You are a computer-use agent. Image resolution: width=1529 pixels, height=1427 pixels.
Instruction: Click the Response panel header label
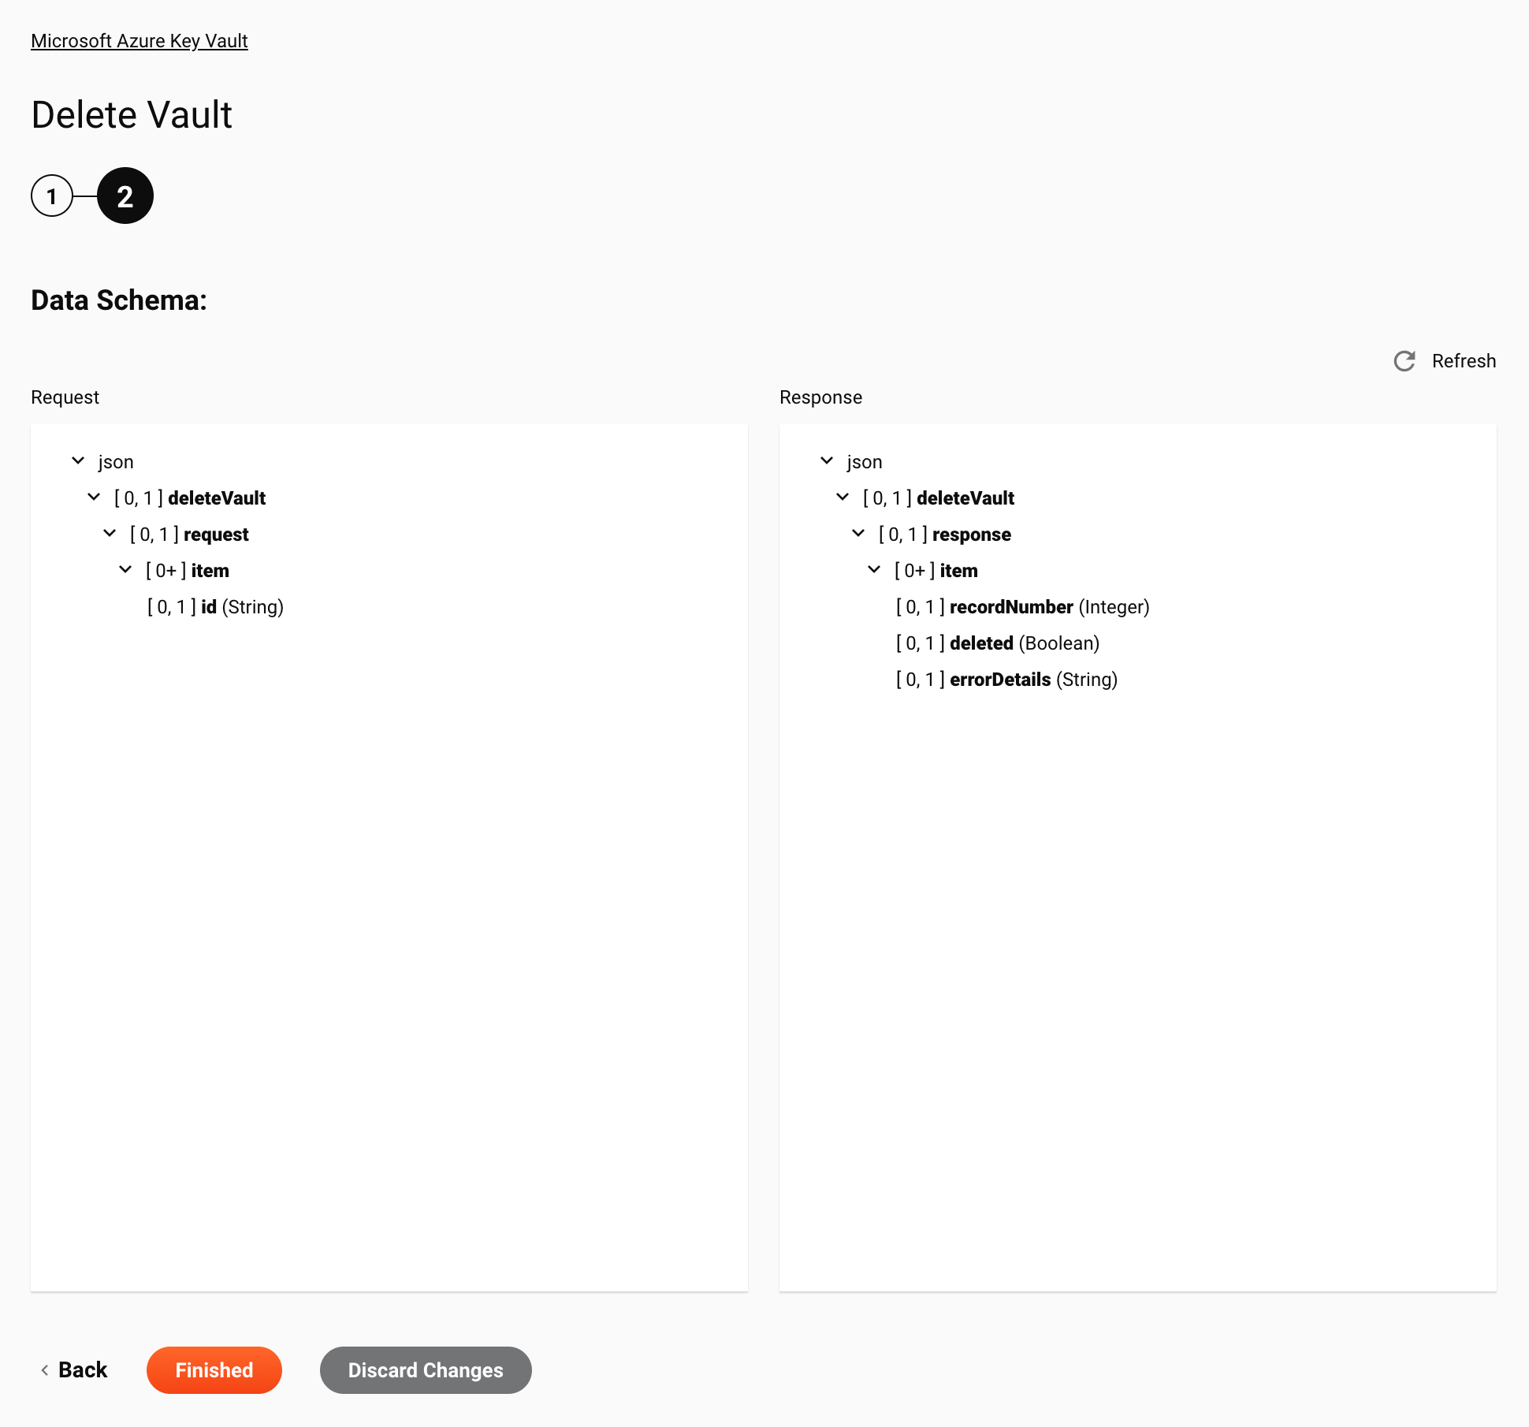pyautogui.click(x=822, y=398)
